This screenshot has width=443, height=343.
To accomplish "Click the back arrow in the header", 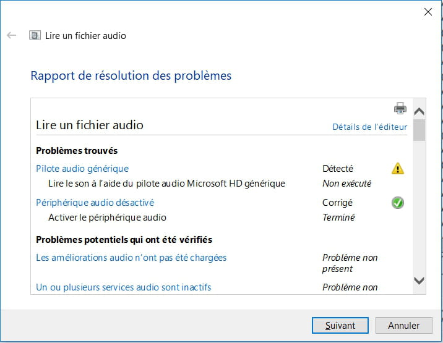I will (x=11, y=35).
